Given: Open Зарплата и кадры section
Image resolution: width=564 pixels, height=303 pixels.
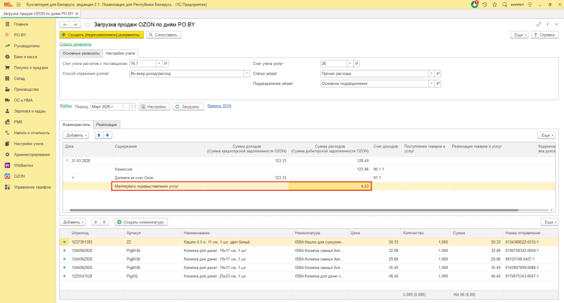Looking at the screenshot, I should [x=30, y=111].
